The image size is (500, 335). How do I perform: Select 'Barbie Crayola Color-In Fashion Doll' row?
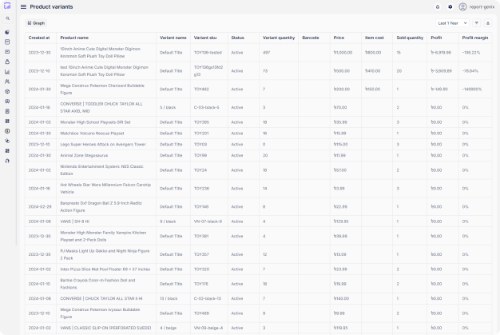(x=259, y=284)
